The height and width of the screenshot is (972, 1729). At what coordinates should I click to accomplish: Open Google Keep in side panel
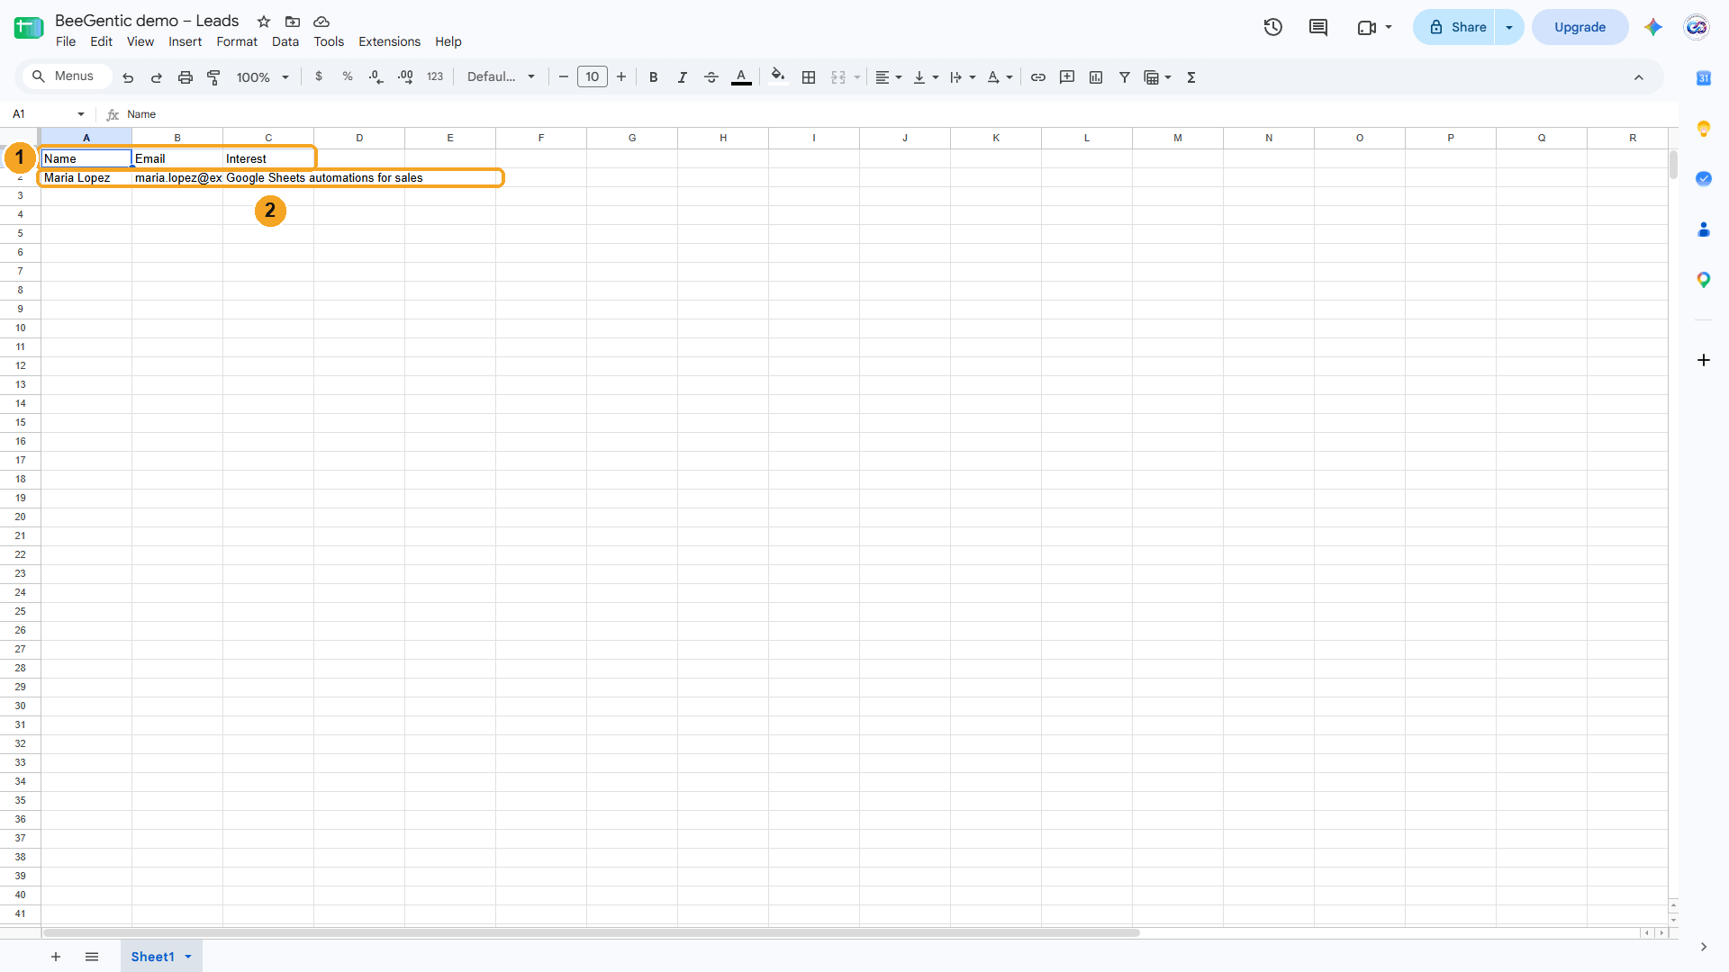(x=1704, y=129)
